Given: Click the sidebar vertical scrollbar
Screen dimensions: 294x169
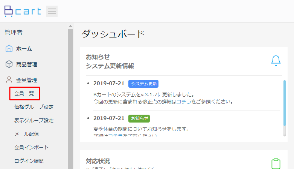Looking at the screenshot, I should point(70,99).
